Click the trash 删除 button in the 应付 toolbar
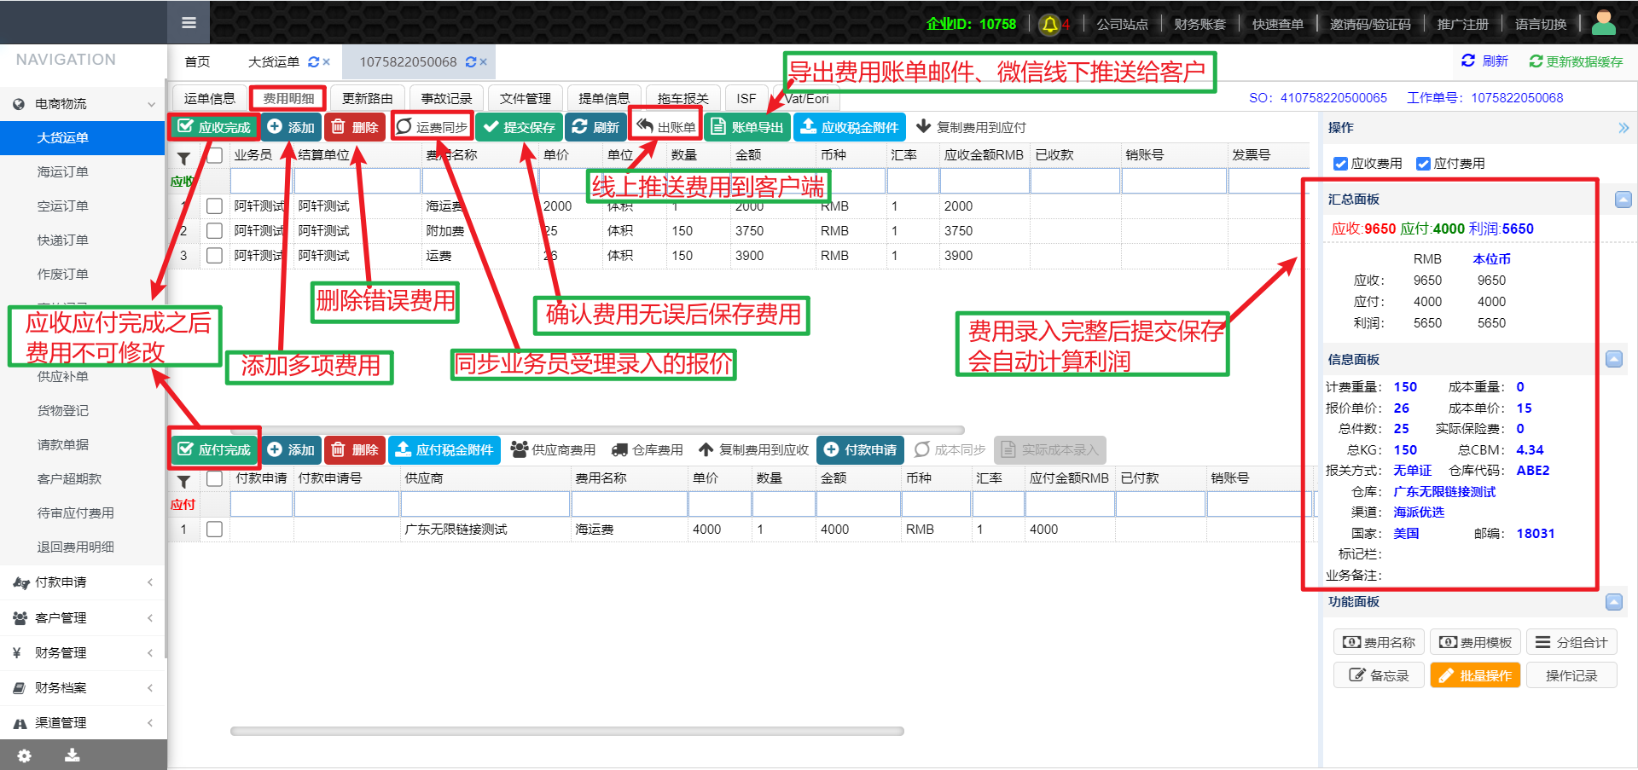The image size is (1638, 770). coord(355,449)
